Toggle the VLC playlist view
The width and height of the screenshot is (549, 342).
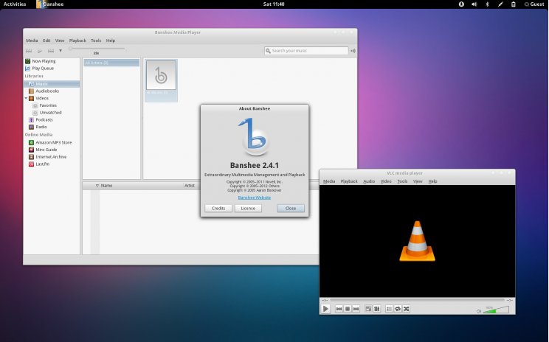[x=389, y=309]
